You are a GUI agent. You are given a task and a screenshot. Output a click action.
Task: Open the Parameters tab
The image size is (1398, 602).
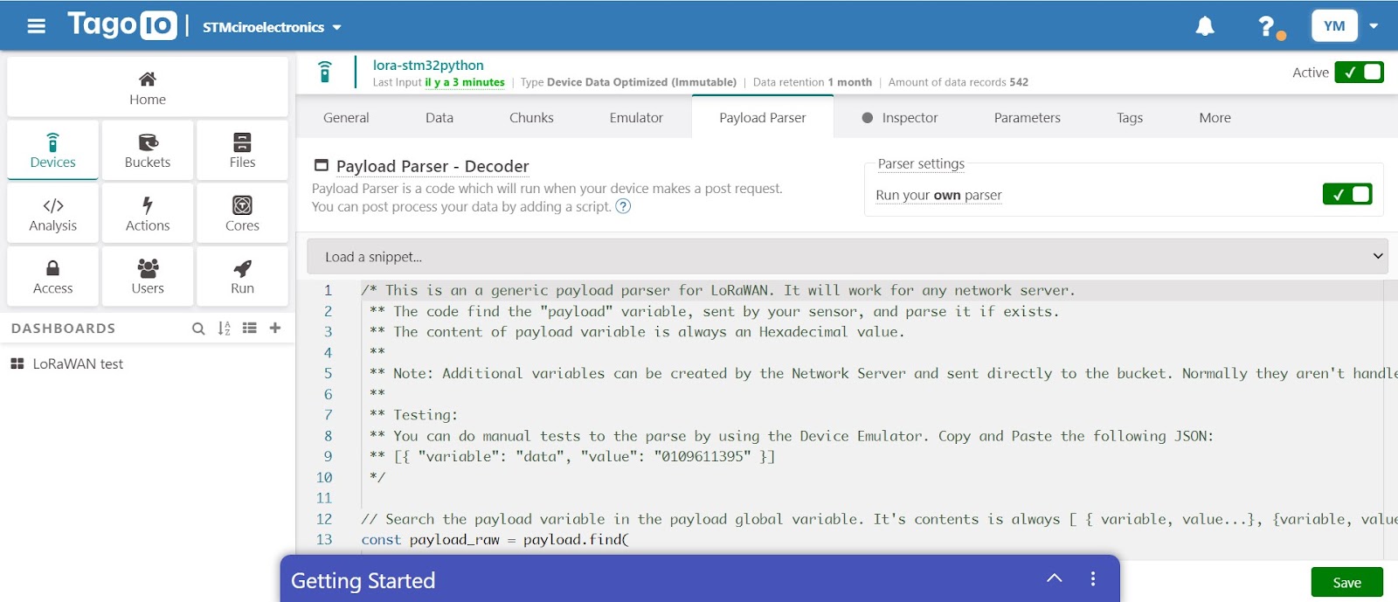pyautogui.click(x=1028, y=117)
